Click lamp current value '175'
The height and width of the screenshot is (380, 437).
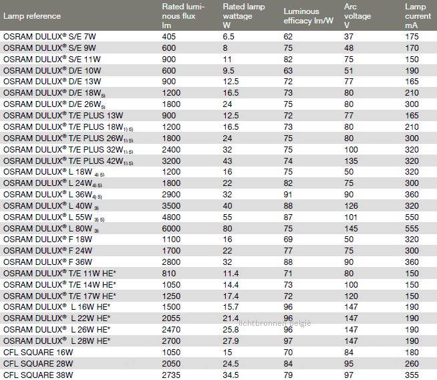coord(412,37)
